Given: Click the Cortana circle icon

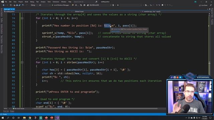Looking at the screenshot, I should pos(13,118).
